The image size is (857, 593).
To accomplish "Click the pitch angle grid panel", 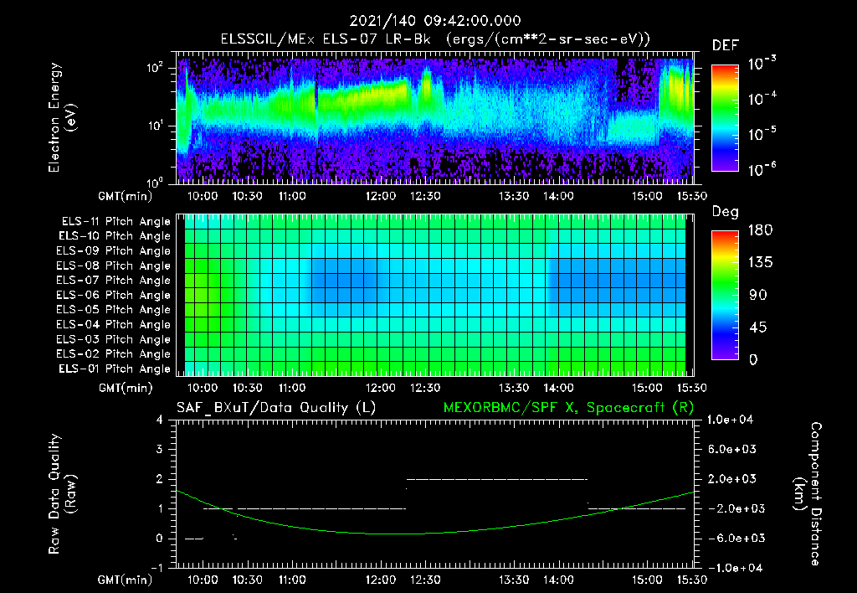I will 435,295.
